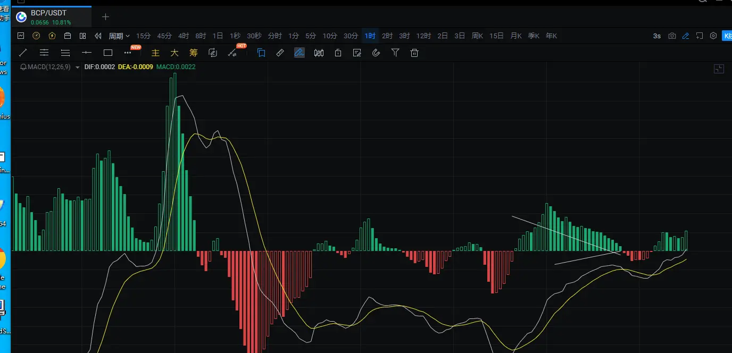
Task: Switch to the 1分 timeframe
Action: [294, 36]
